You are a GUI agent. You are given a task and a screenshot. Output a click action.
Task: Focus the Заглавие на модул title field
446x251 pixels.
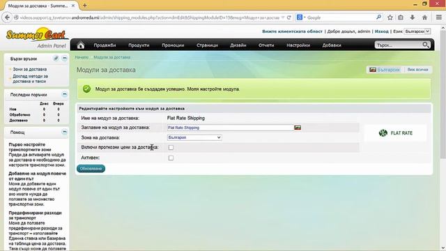point(231,128)
